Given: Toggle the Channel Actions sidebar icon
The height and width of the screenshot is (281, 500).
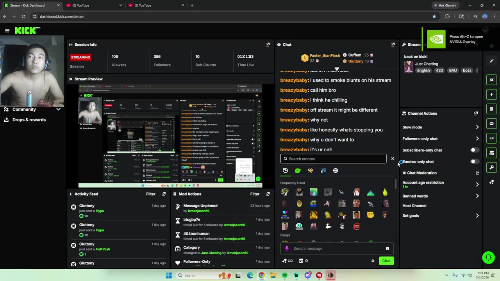Looking at the screenshot, I should 491,153.
